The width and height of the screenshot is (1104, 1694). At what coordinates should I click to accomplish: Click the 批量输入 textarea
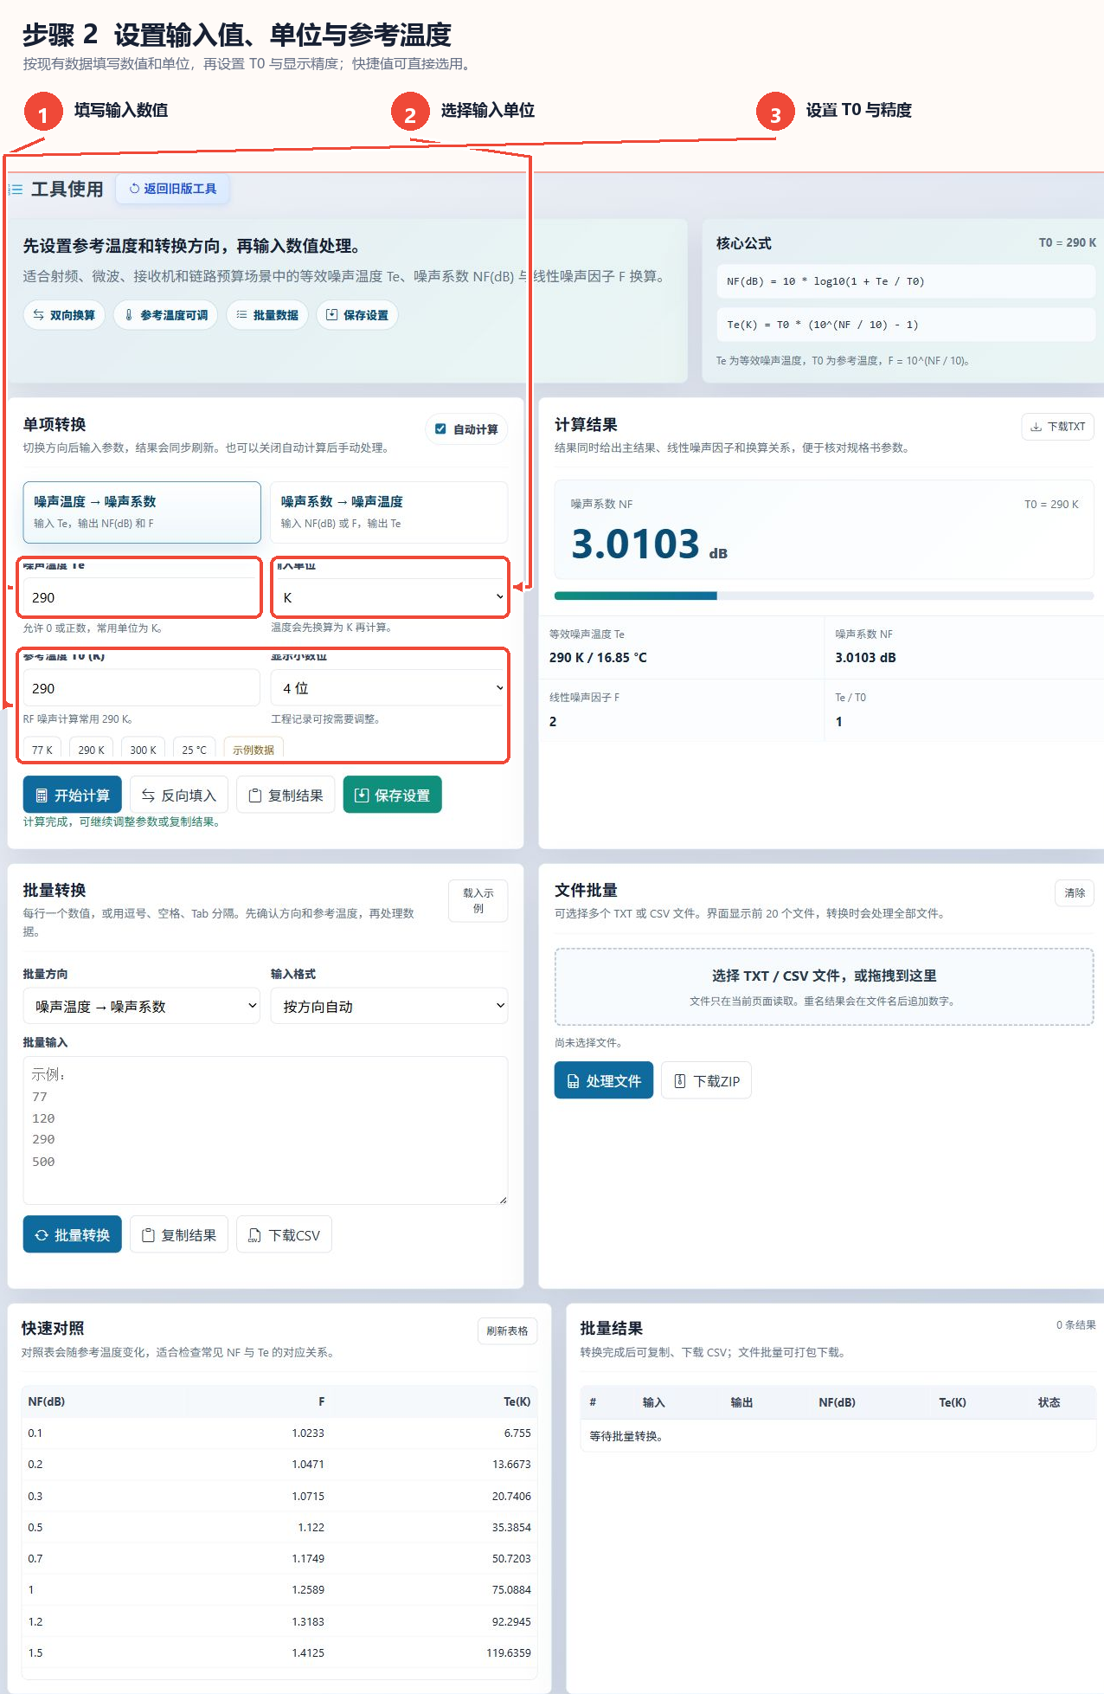[266, 1130]
